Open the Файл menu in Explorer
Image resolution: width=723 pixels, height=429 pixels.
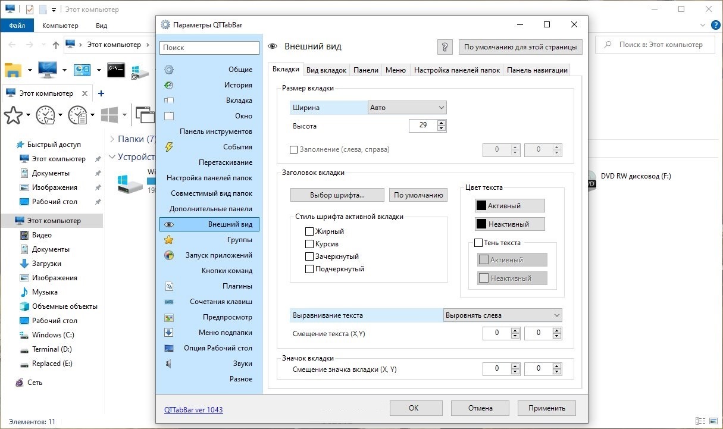pyautogui.click(x=17, y=26)
